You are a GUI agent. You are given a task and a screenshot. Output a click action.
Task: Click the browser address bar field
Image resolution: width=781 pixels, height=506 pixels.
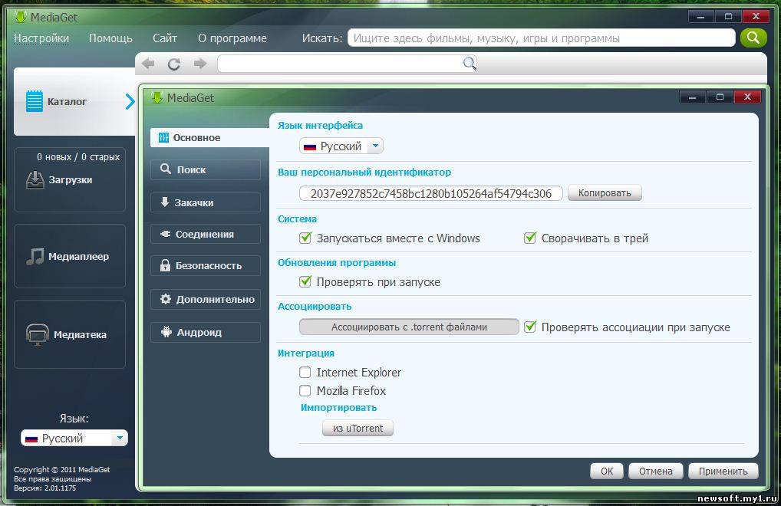click(x=348, y=64)
